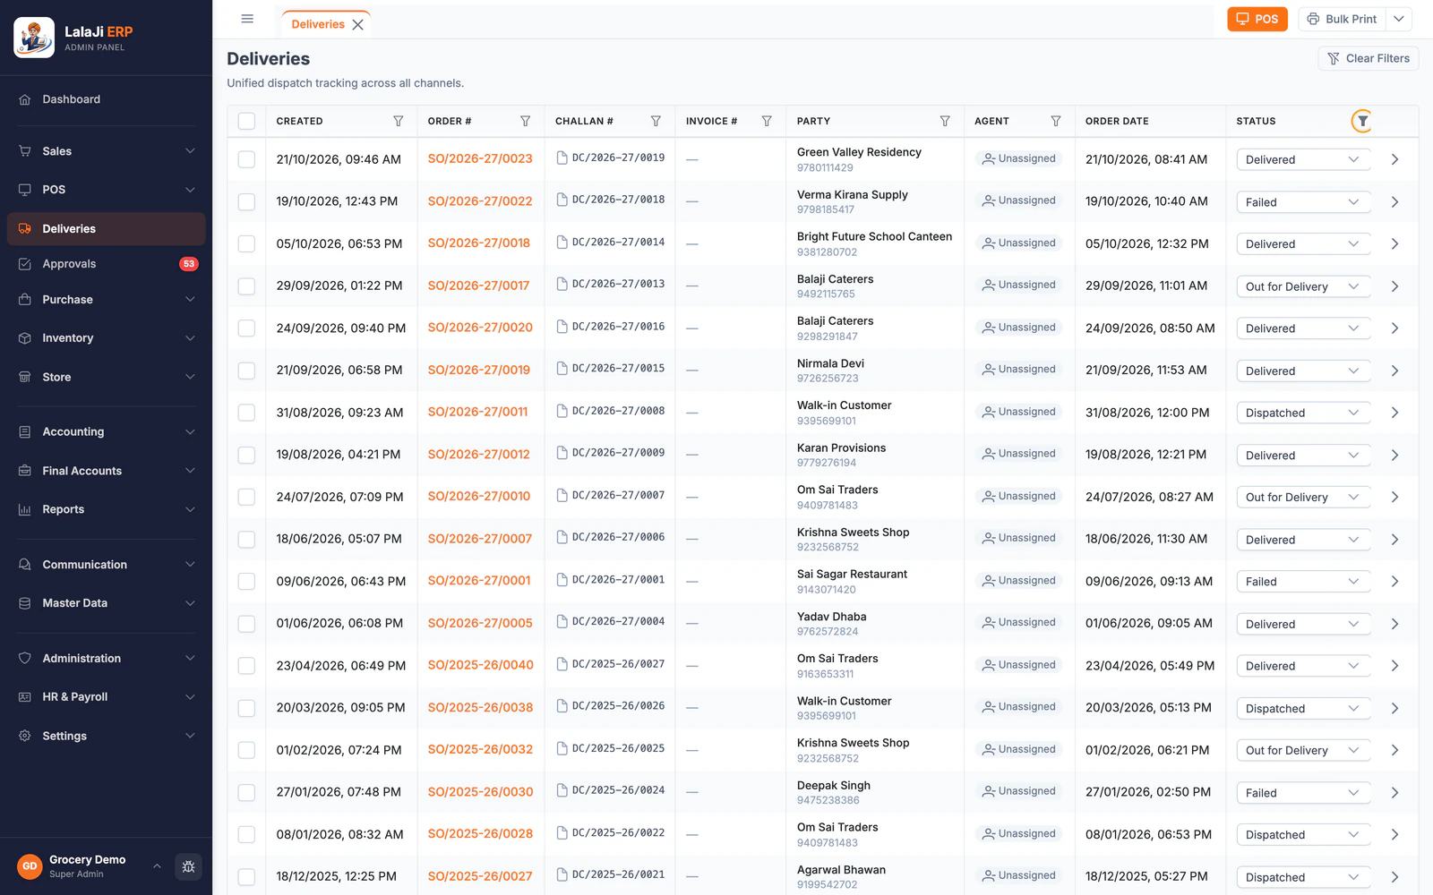Expand the Inventory menu section
The height and width of the screenshot is (895, 1433).
(106, 338)
